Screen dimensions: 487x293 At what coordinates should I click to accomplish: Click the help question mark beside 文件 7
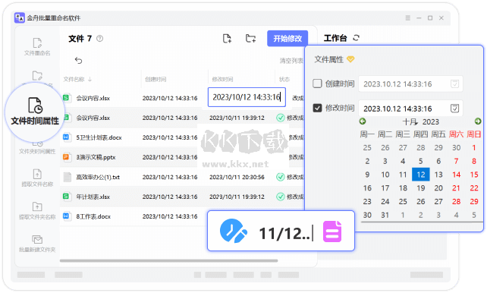[x=99, y=39]
